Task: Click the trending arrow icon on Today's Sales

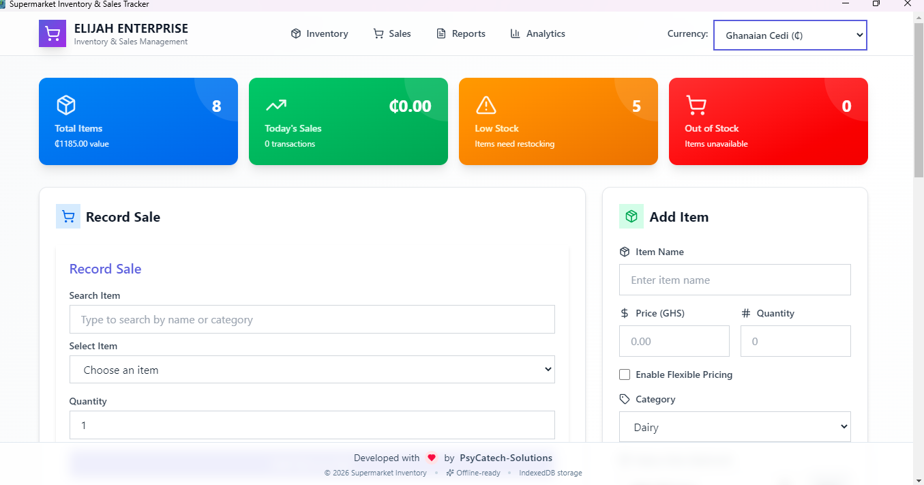Action: [276, 105]
